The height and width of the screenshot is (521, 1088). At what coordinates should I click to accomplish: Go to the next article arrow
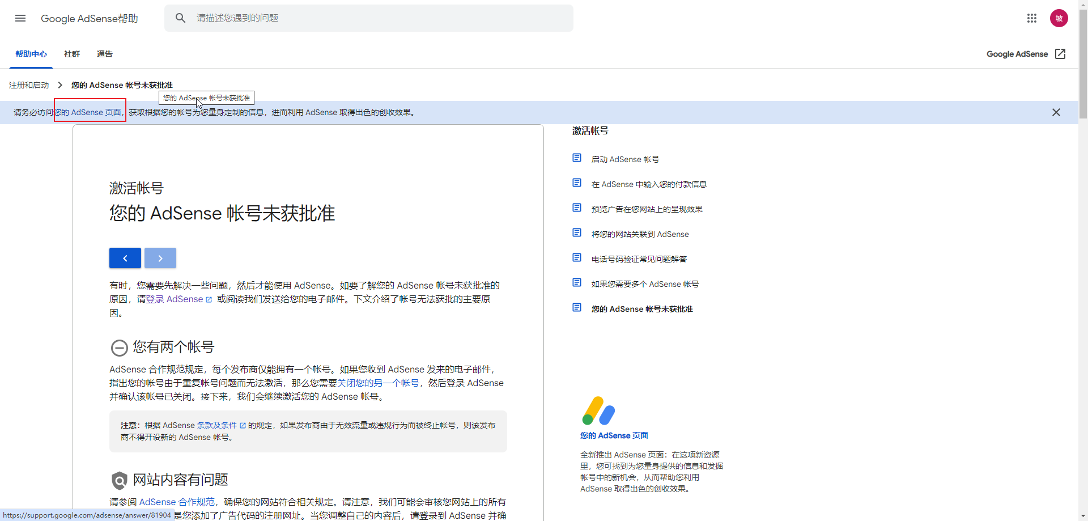click(x=160, y=258)
